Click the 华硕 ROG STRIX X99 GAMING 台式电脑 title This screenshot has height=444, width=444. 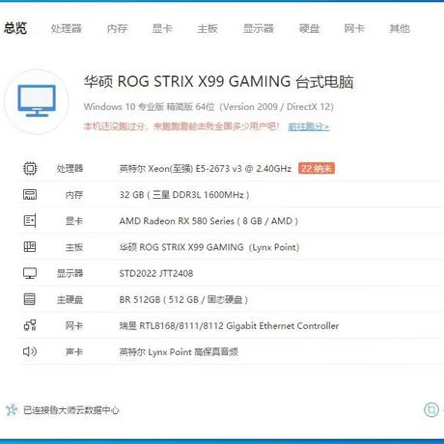coord(219,82)
